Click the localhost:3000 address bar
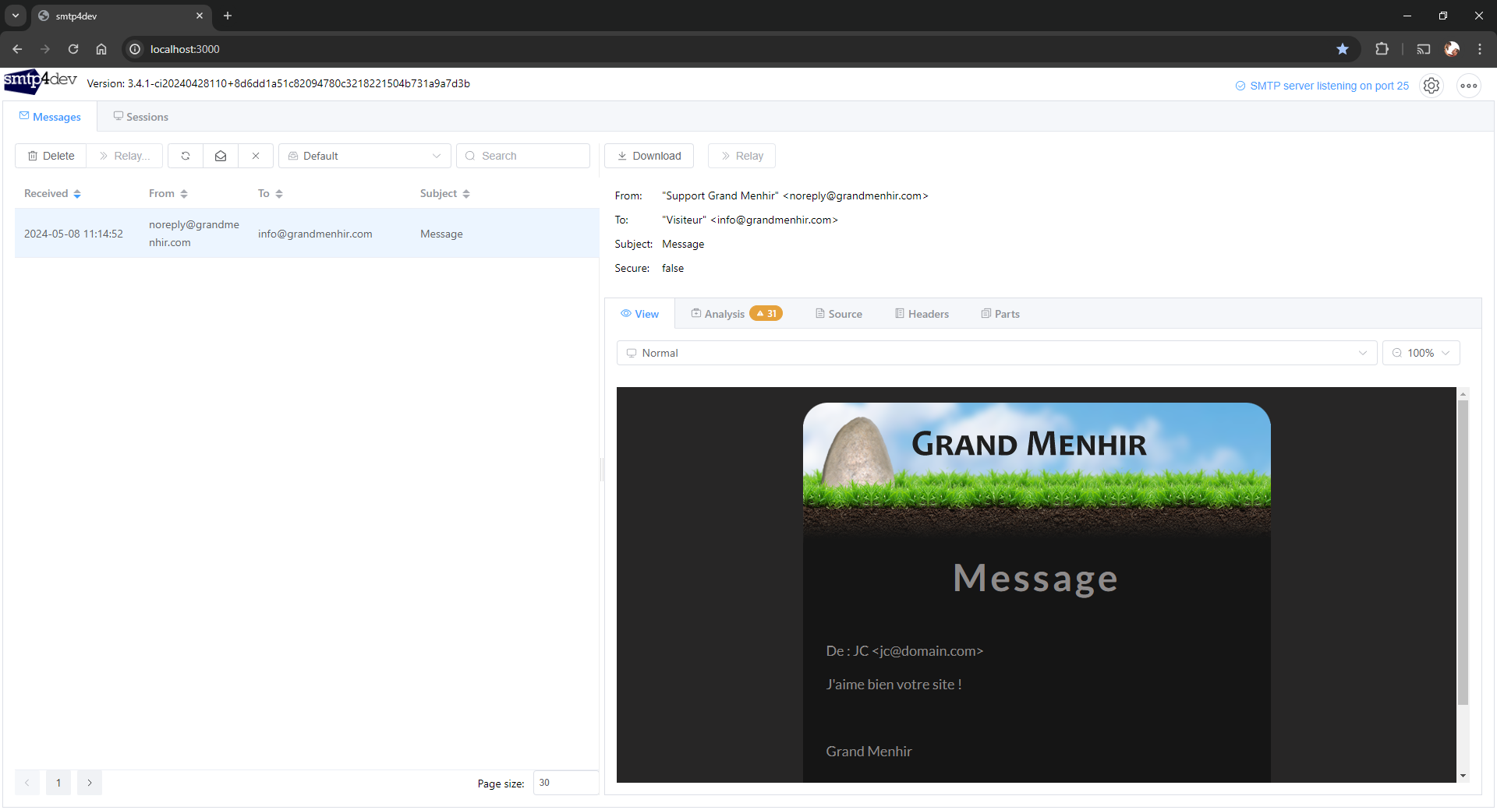1497x810 pixels. [x=741, y=49]
